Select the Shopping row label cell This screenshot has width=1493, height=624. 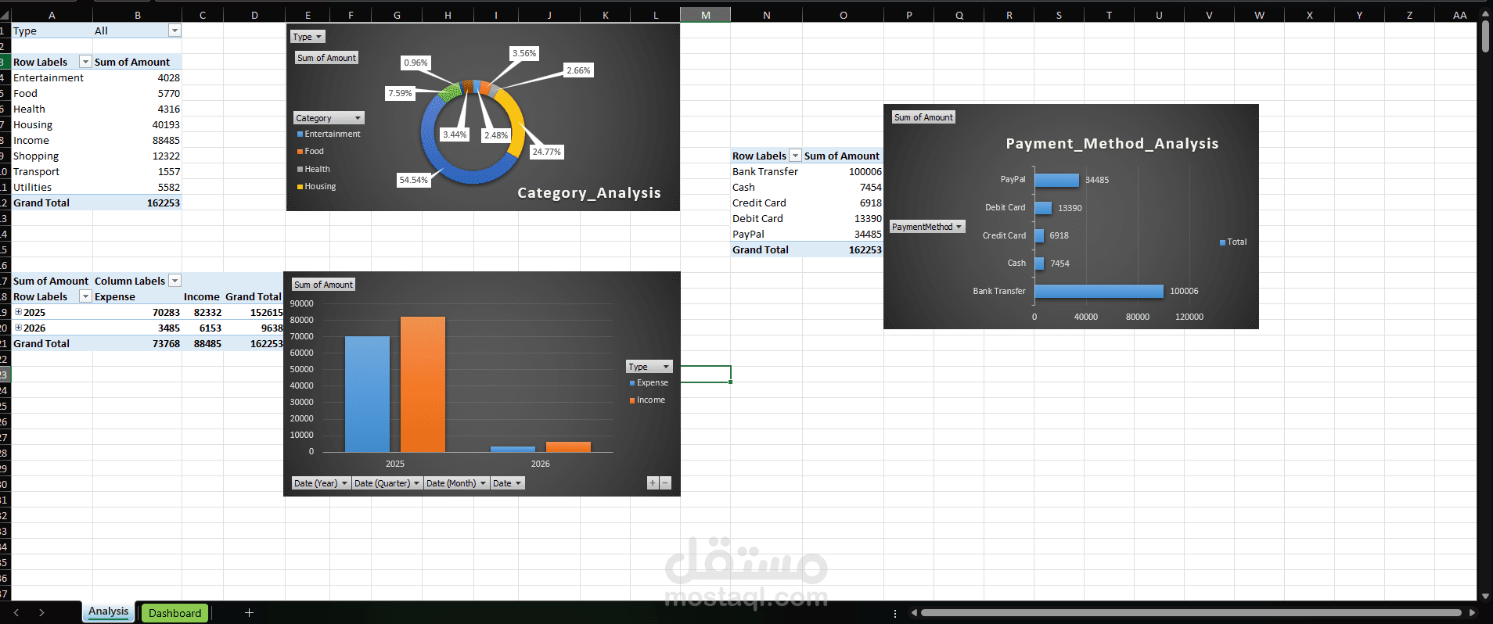pyautogui.click(x=52, y=156)
